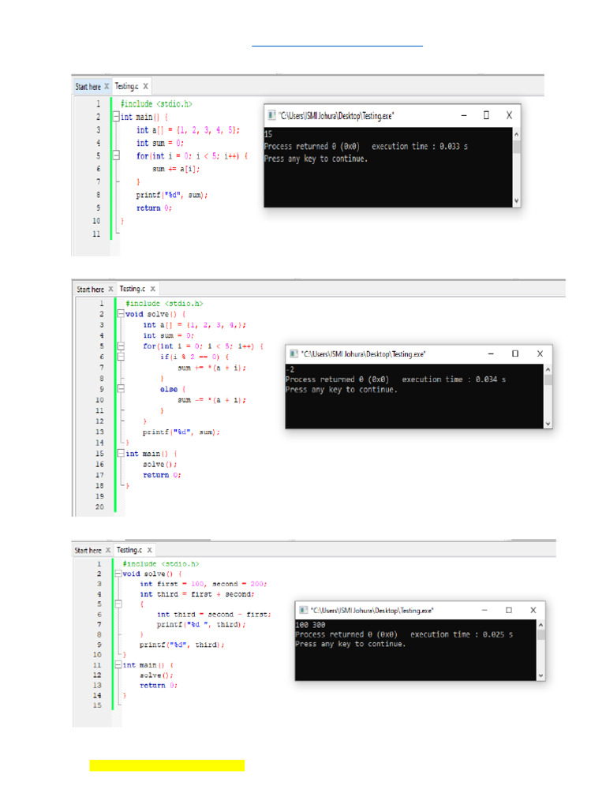Viewport: 606px width, 808px height.
Task: Click the line 'int third = second - first;'
Action: (214, 614)
